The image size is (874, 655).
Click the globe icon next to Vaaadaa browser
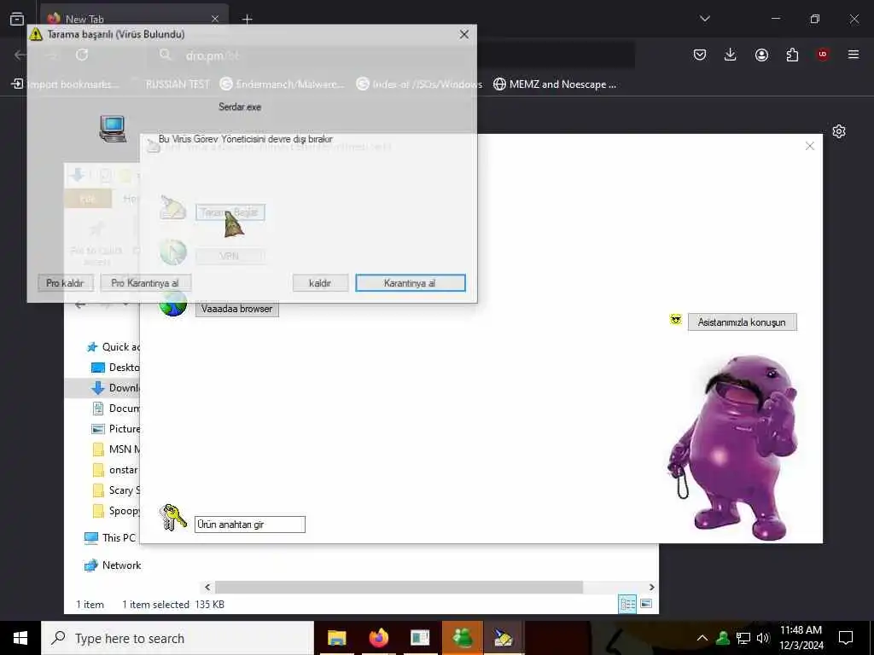[172, 305]
